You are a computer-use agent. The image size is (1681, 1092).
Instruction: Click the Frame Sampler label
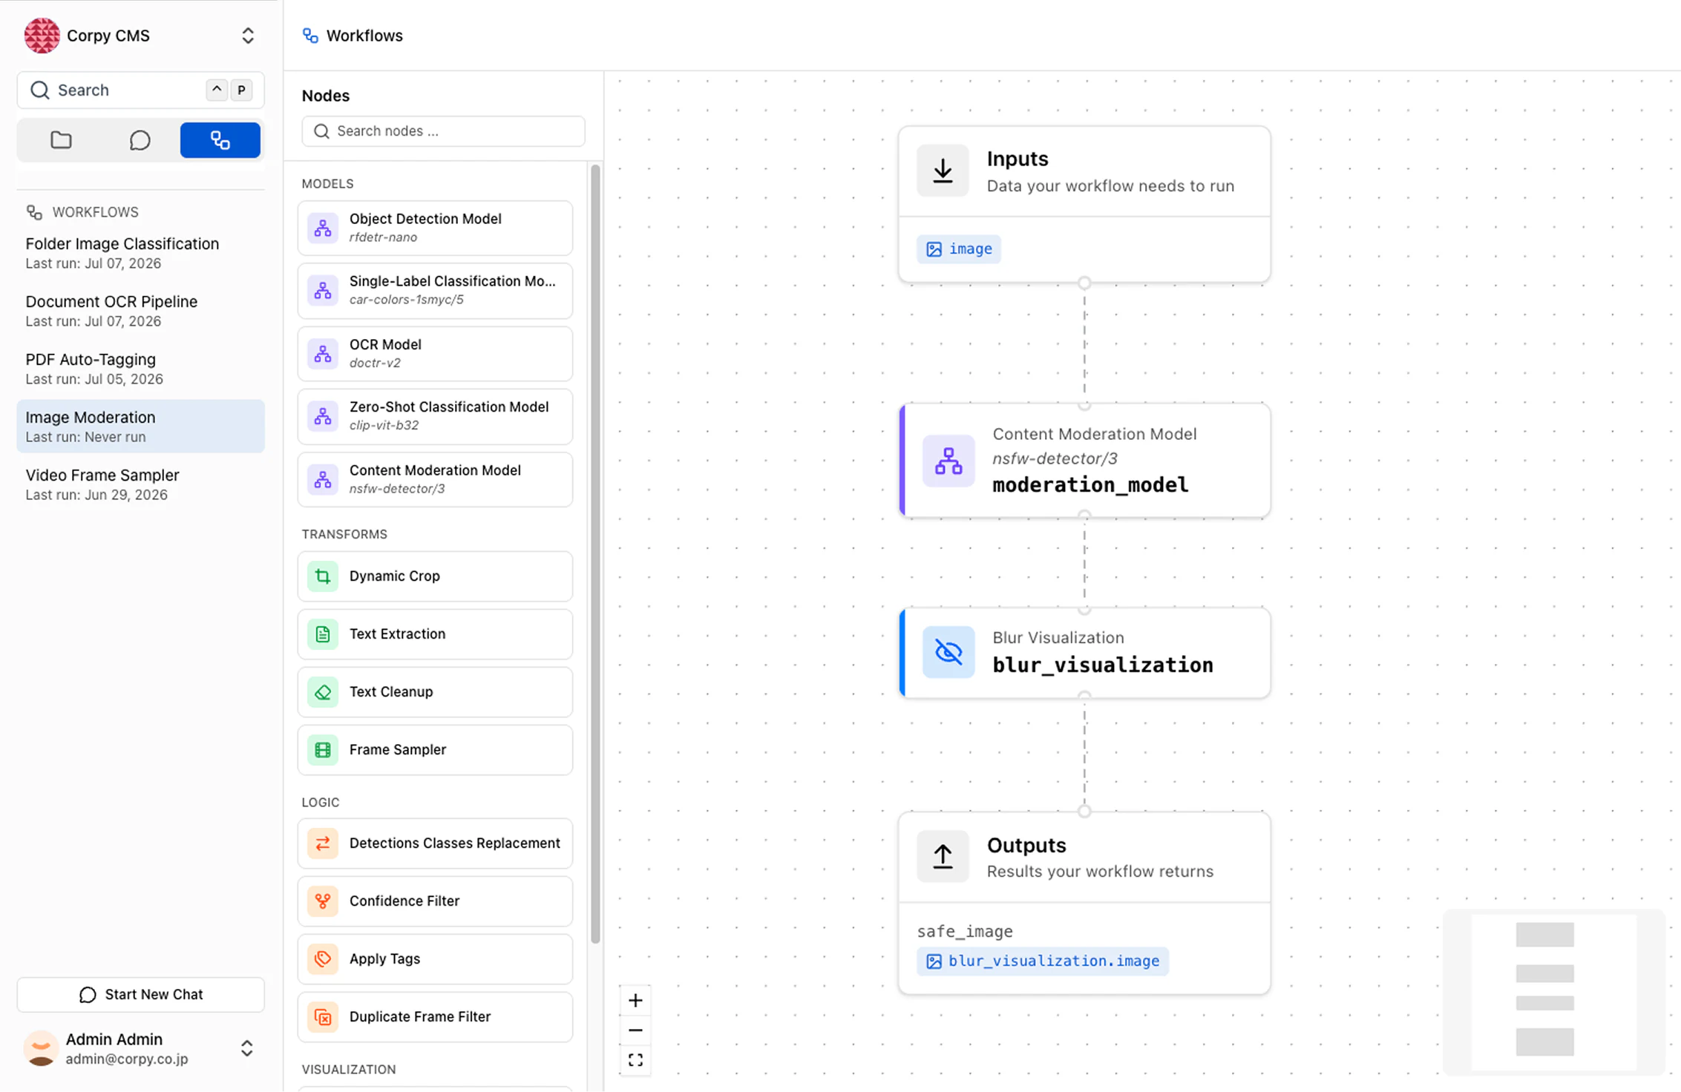pos(398,749)
